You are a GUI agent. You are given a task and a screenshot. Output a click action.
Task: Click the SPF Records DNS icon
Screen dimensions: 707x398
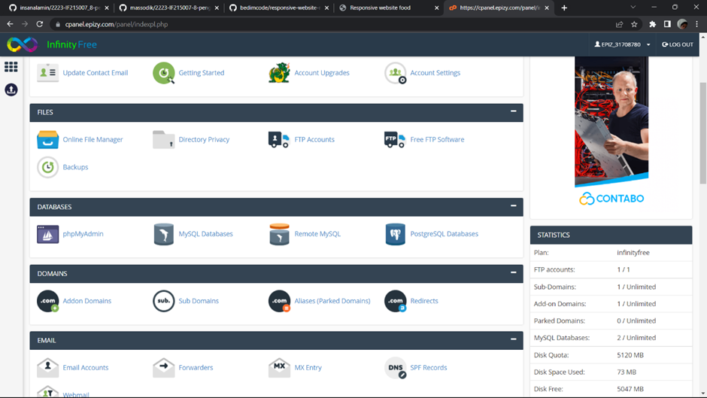(395, 367)
